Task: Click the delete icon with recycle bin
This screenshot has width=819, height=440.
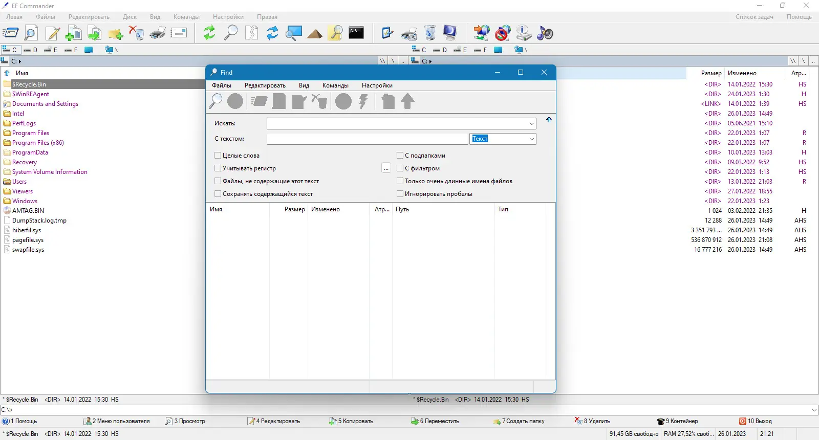Action: (x=137, y=33)
